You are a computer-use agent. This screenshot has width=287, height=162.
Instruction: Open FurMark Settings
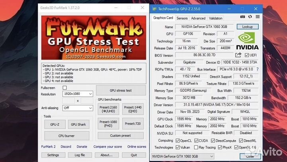pos(53,155)
